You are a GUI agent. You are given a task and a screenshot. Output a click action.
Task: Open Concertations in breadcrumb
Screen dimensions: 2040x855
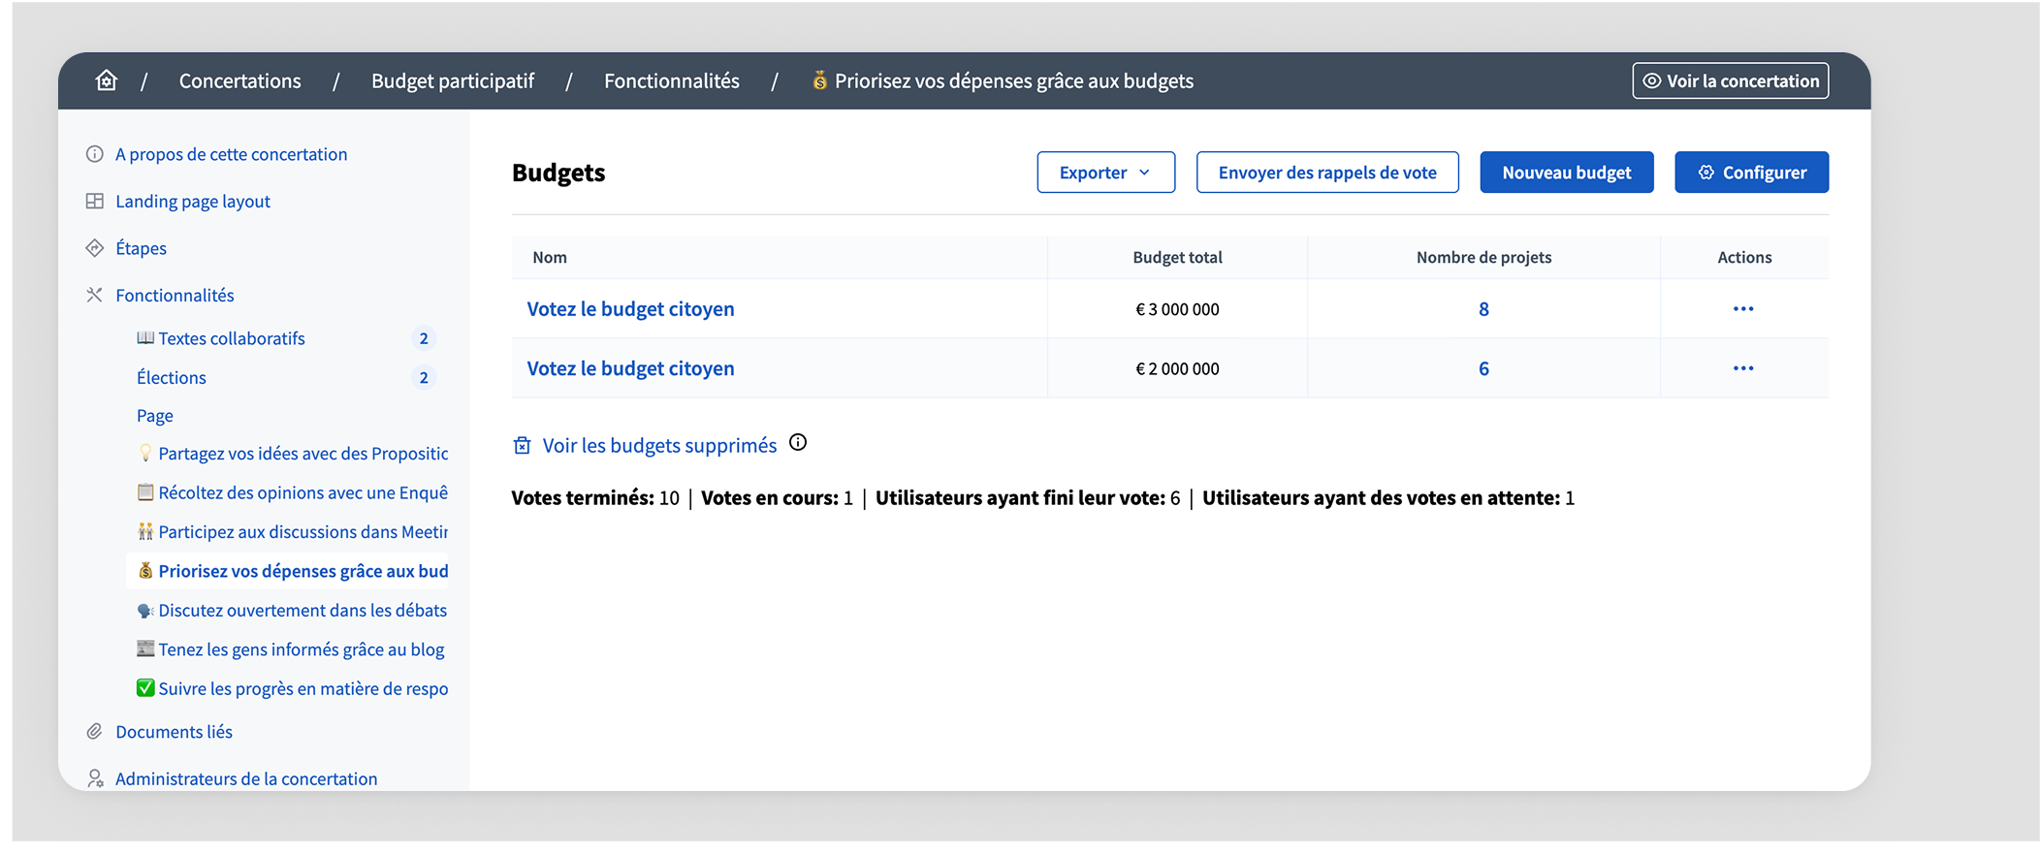point(239,80)
